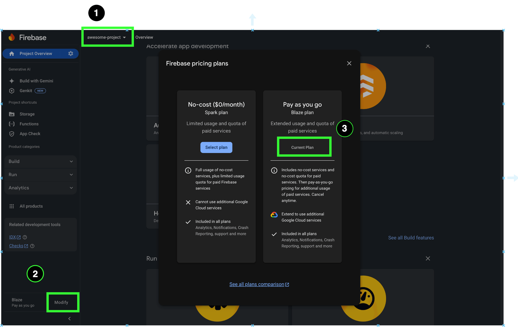518x327 pixels.
Task: Click Modify billing plan button
Action: click(61, 302)
